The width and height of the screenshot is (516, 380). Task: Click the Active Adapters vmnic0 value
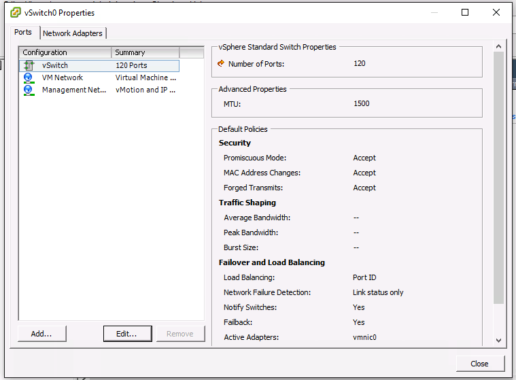(x=364, y=337)
